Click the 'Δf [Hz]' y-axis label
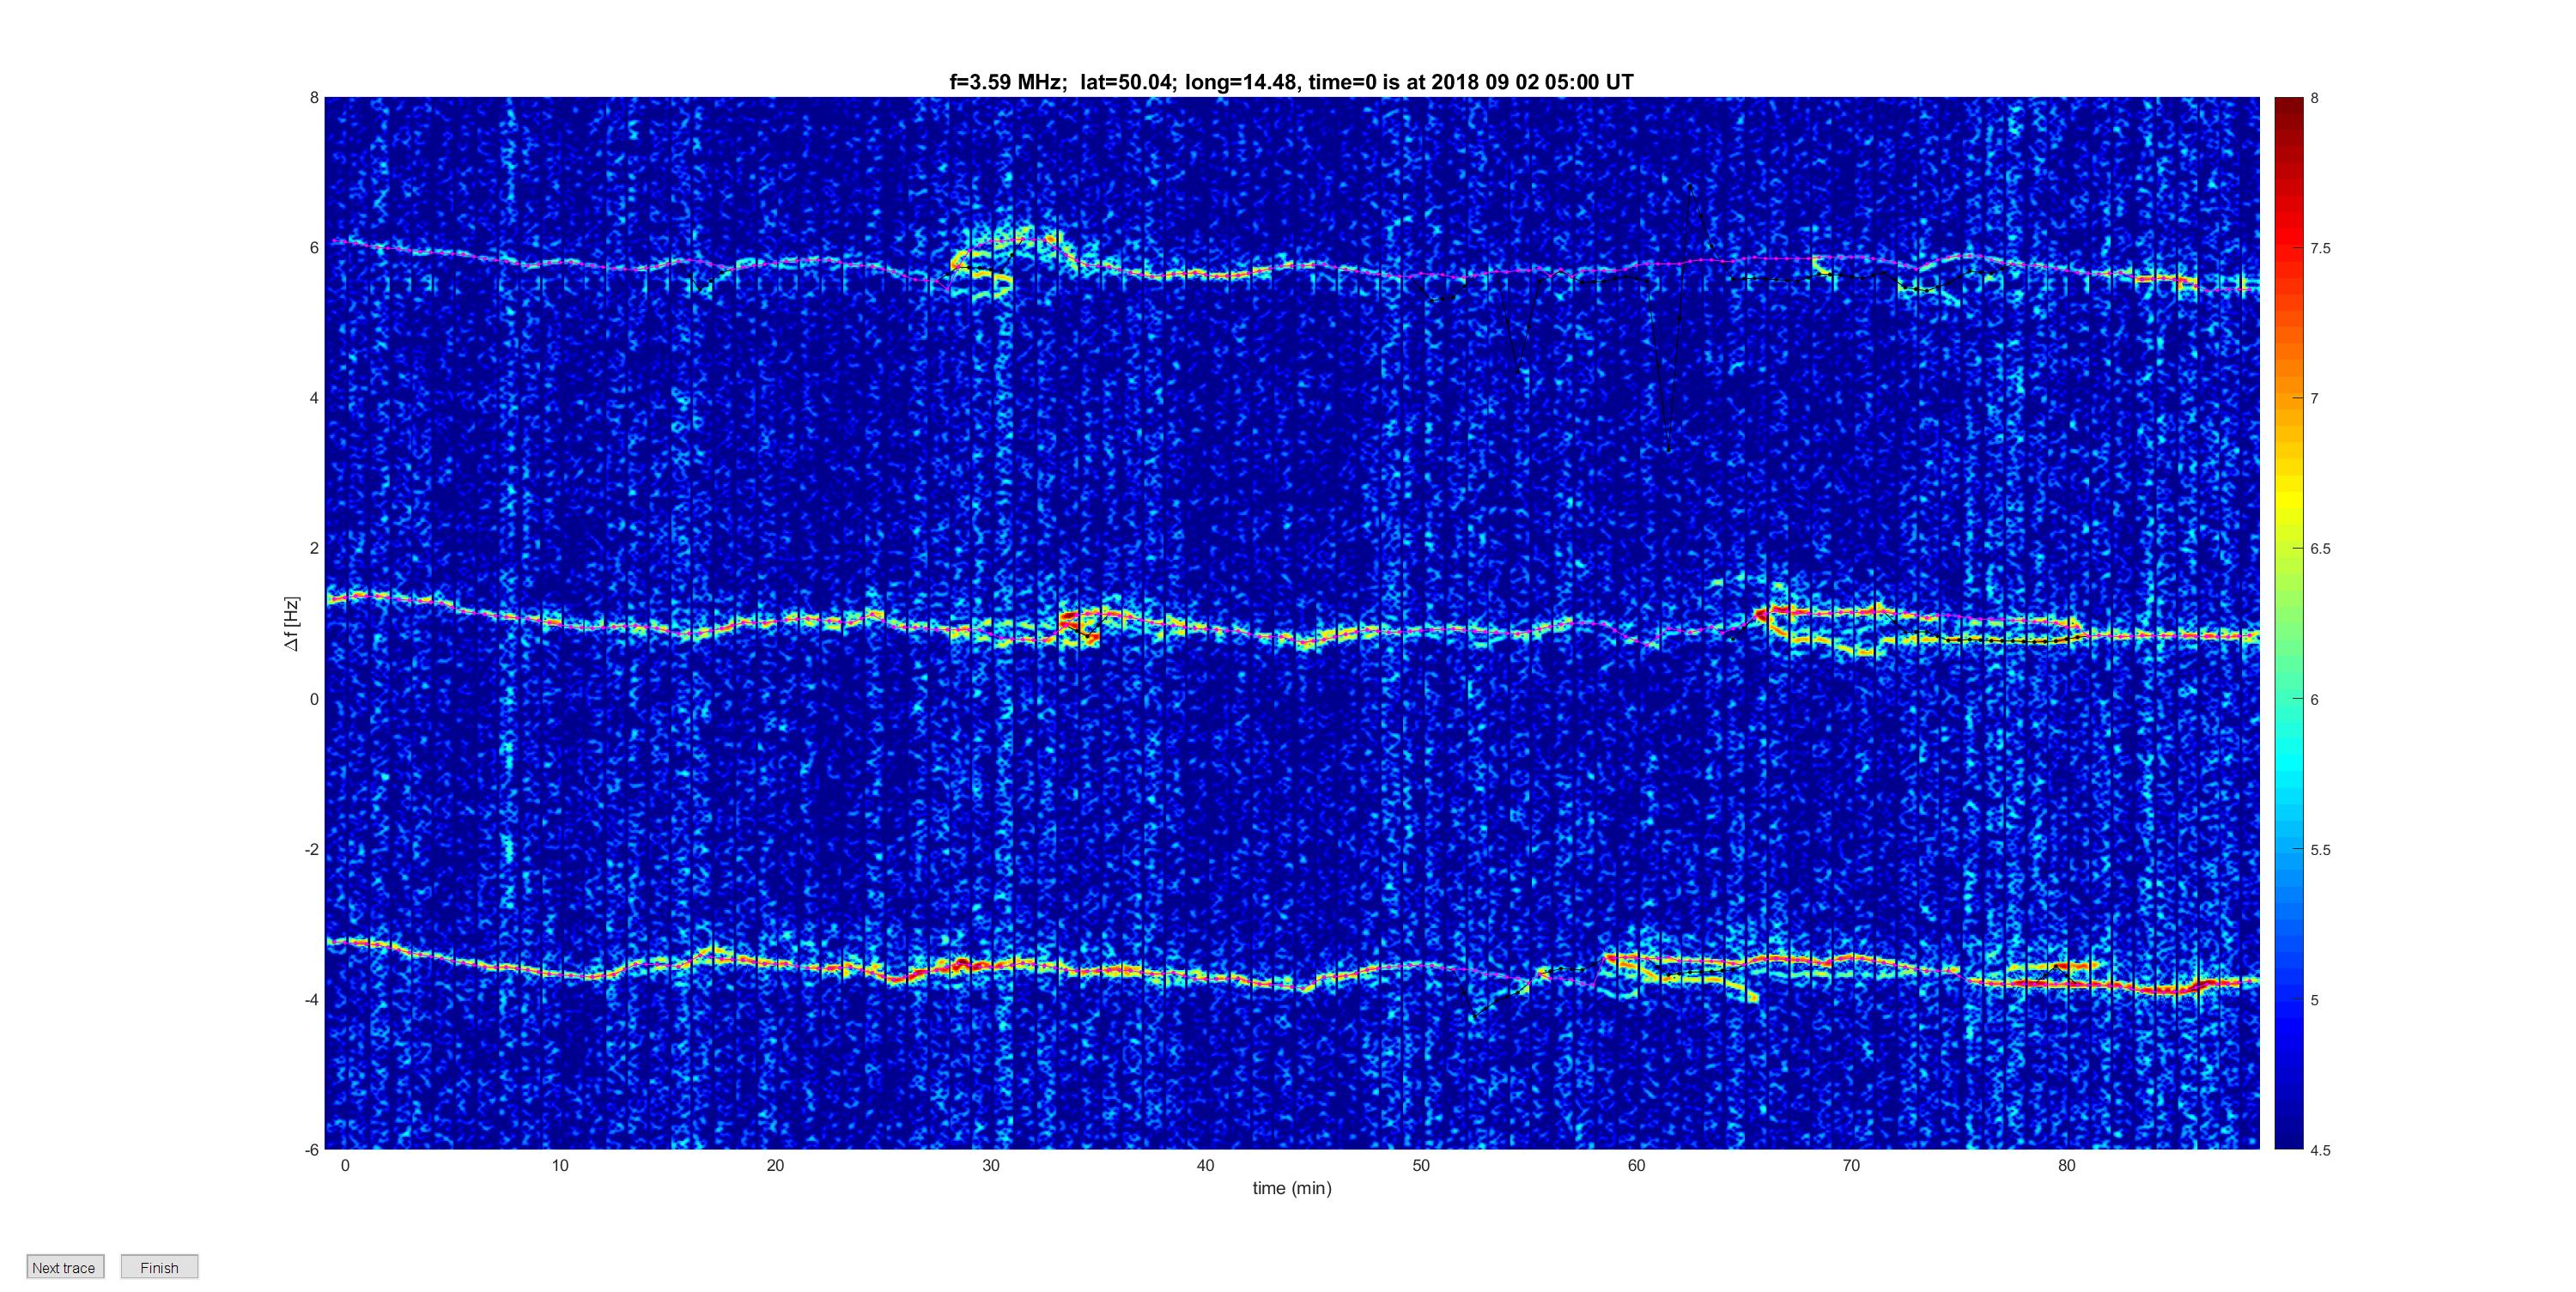 291,624
